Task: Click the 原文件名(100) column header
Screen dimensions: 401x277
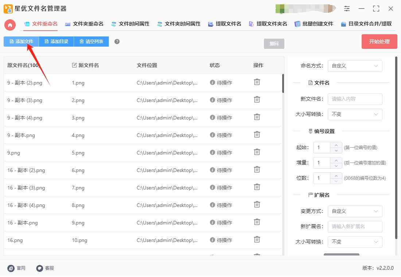Action: pos(23,65)
